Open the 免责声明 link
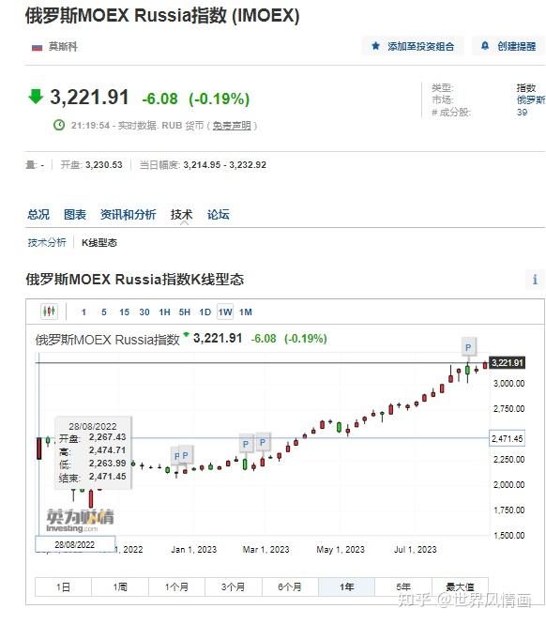 coord(232,126)
